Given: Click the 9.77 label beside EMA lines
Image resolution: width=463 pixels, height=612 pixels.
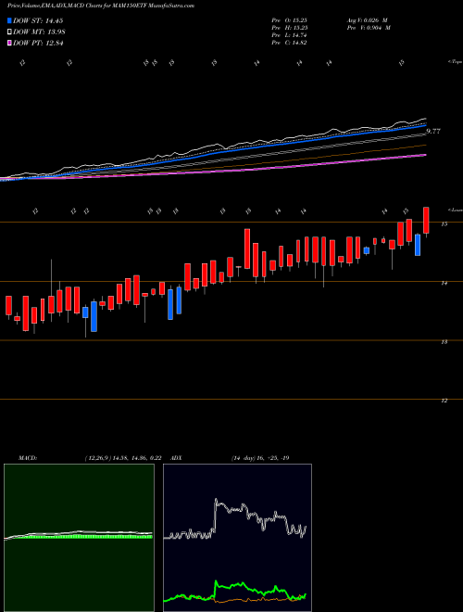Looking at the screenshot, I should click(x=433, y=132).
